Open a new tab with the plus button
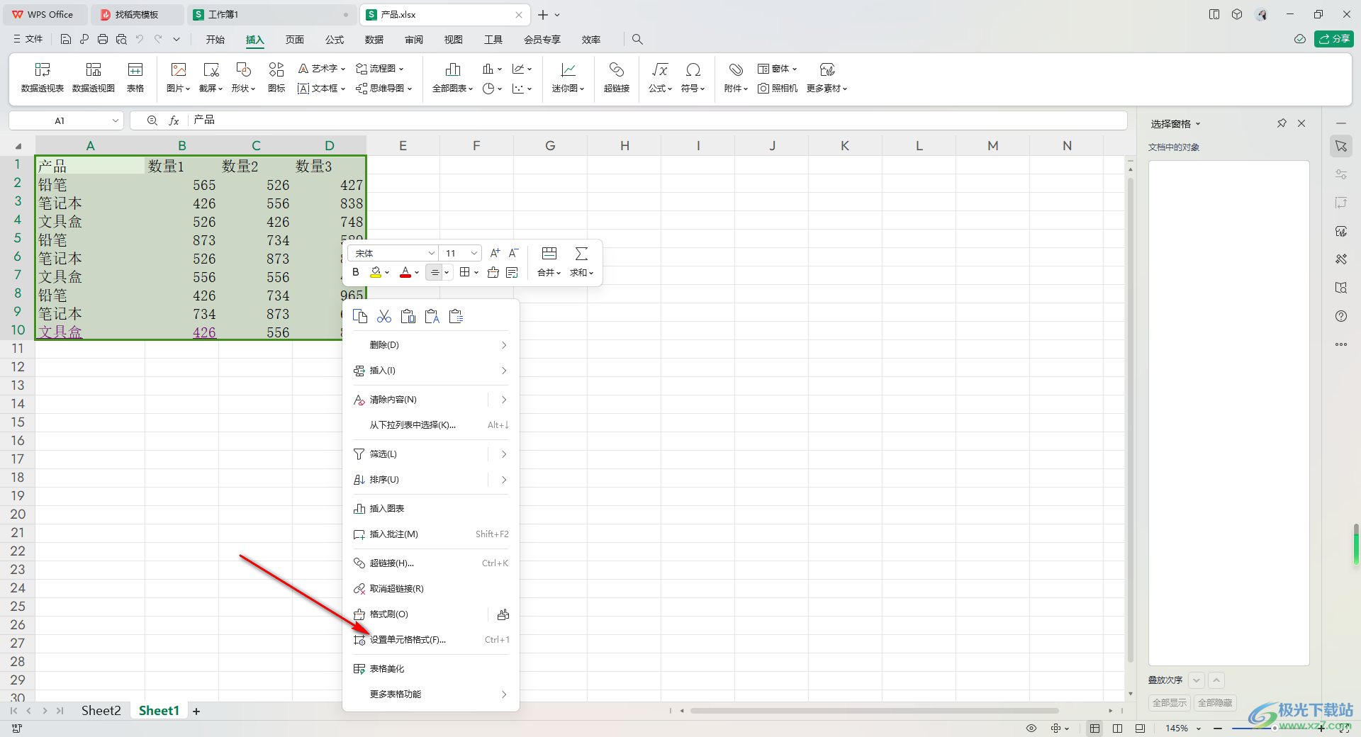 [543, 15]
